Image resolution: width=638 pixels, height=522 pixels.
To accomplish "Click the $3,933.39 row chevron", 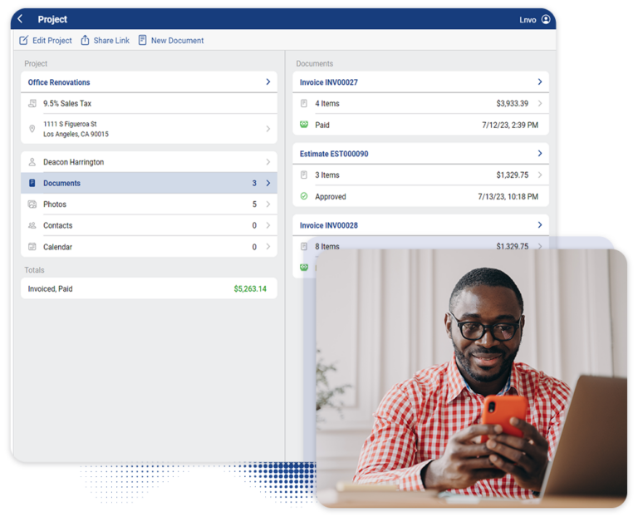I will [x=540, y=103].
